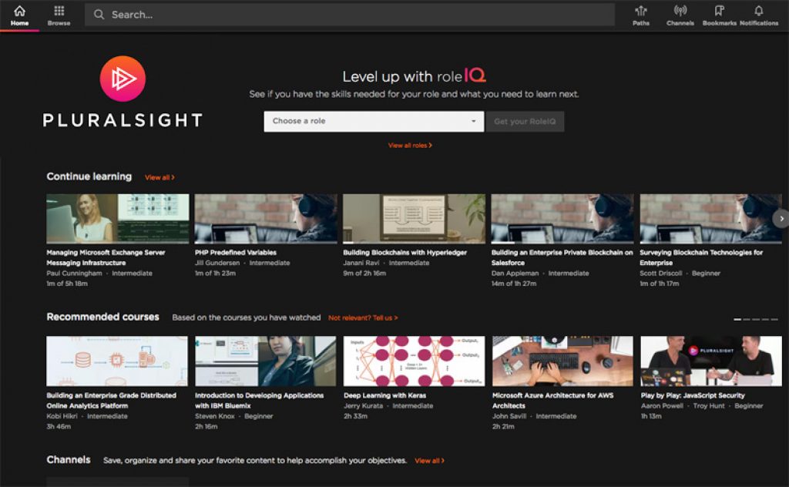Click the "Get your RoleIQ" button
The image size is (789, 487).
pos(525,121)
